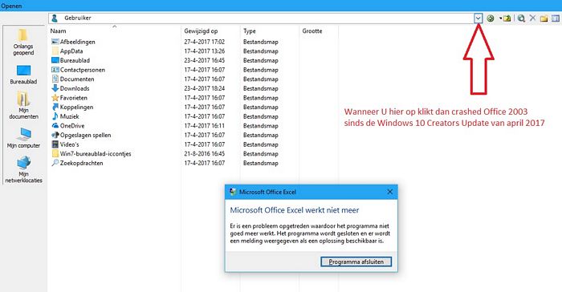Click Bestandsmap type cell in Zoekopdrachten row
Viewport: 562px width, 292px height.
[x=261, y=163]
